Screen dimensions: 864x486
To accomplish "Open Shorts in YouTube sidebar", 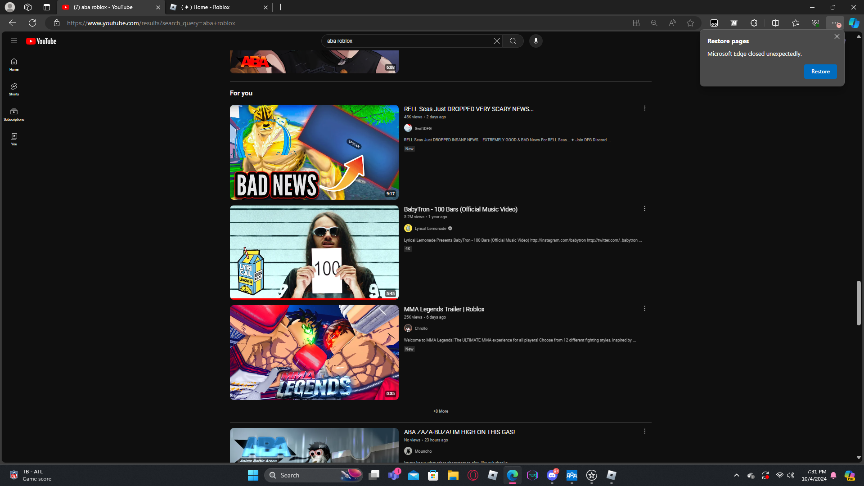I will point(14,89).
